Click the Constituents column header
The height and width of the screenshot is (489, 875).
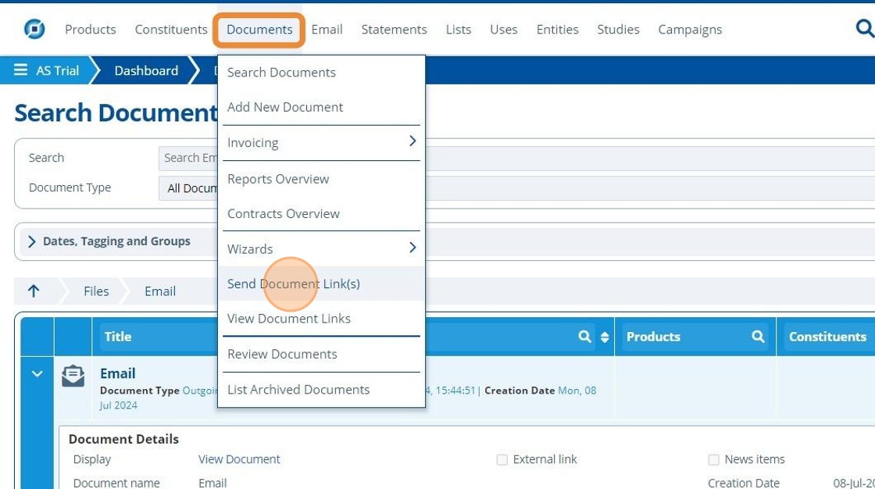(827, 337)
